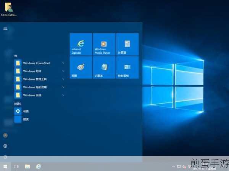Open File Explorer from the taskbar

[27, 166]
